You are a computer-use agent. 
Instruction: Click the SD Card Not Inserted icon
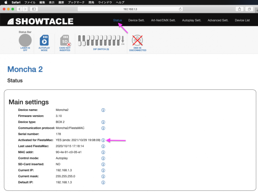pyautogui.click(x=64, y=42)
